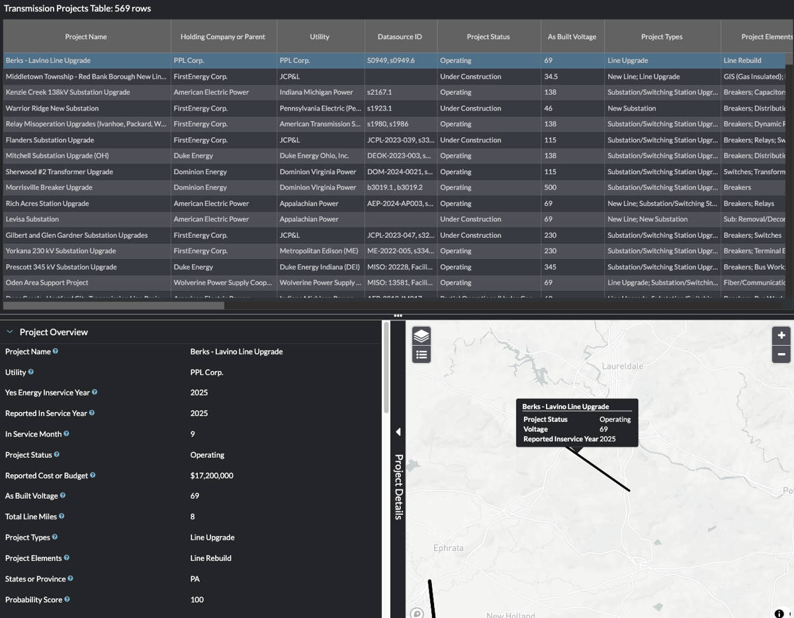The image size is (794, 618).
Task: Collapse the Project Overview section
Action: pyautogui.click(x=10, y=332)
